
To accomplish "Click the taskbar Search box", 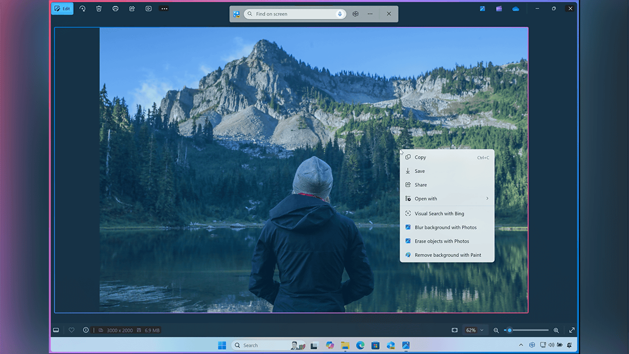I will click(268, 345).
